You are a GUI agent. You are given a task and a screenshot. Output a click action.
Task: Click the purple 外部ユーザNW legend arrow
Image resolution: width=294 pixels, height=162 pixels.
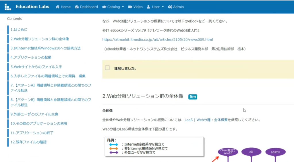(114, 153)
